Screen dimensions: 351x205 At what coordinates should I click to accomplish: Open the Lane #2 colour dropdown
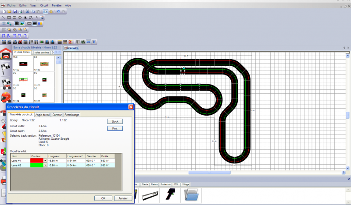45,166
